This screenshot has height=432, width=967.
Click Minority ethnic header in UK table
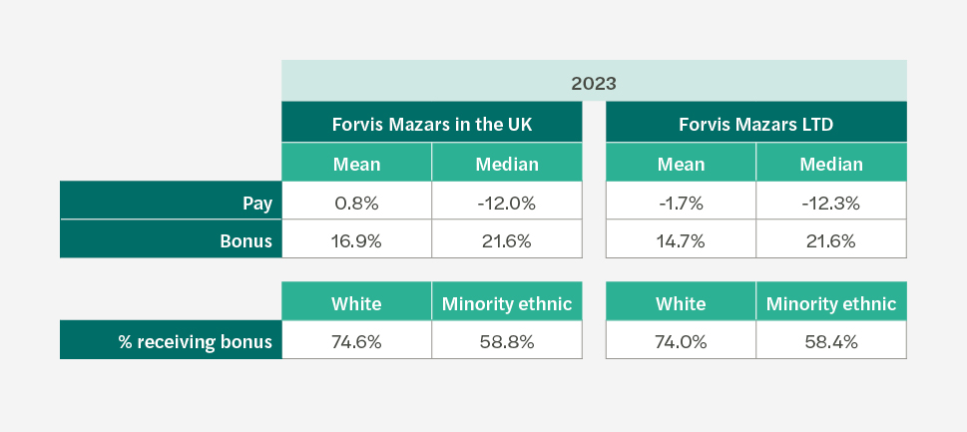tap(507, 303)
